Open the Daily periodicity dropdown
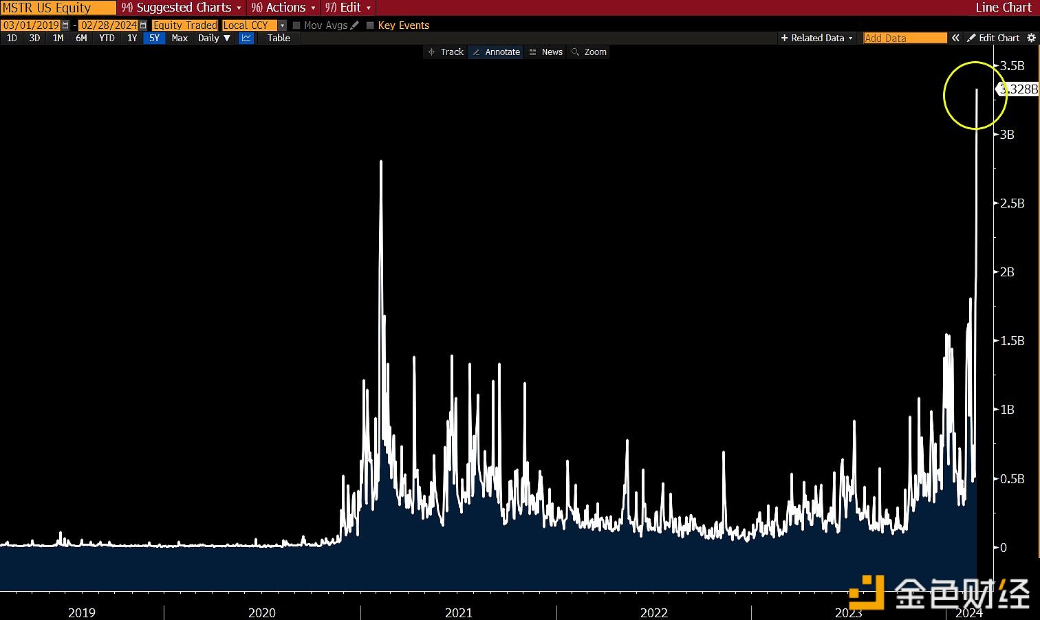 click(x=215, y=38)
